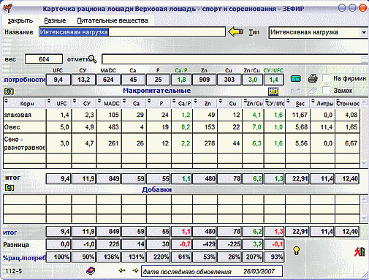
Task: Click Разница Zn value -429
Action: pyautogui.click(x=205, y=244)
